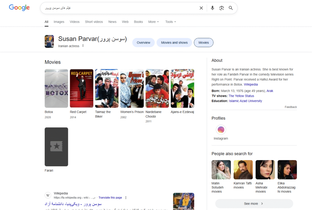The height and width of the screenshot is (210, 312).
Task: Open Susan Parvar's Instagram profile icon
Action: [x=221, y=130]
